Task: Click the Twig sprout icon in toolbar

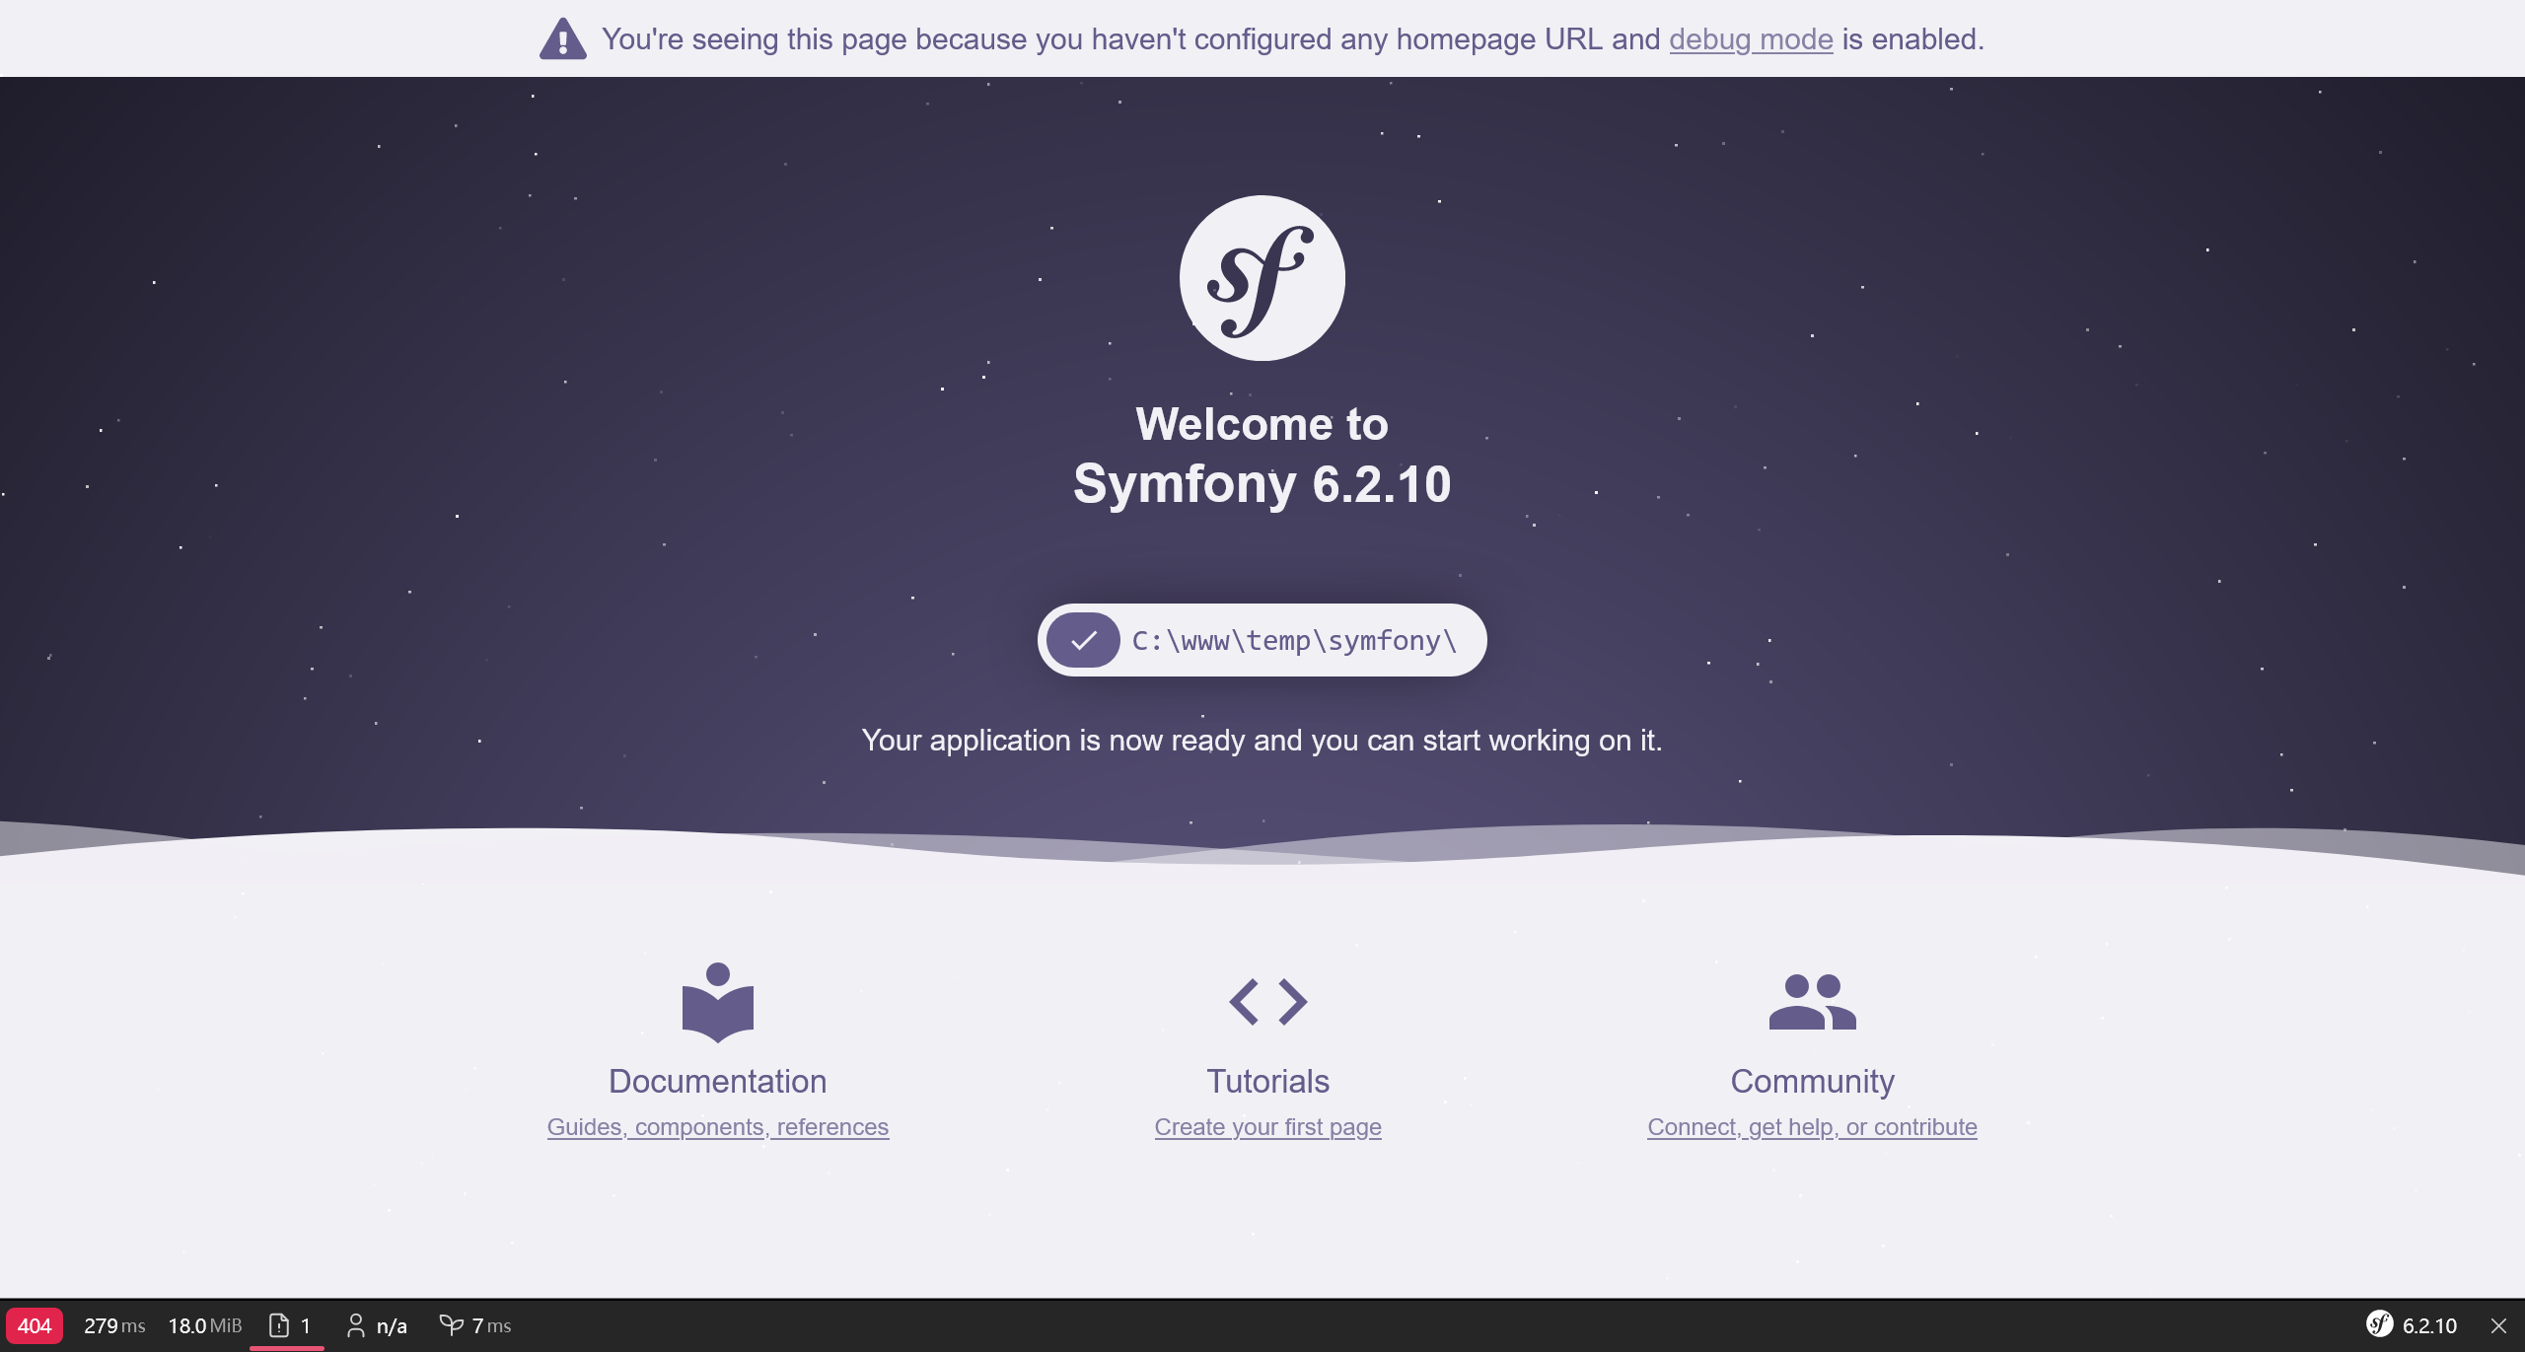Action: 451,1325
